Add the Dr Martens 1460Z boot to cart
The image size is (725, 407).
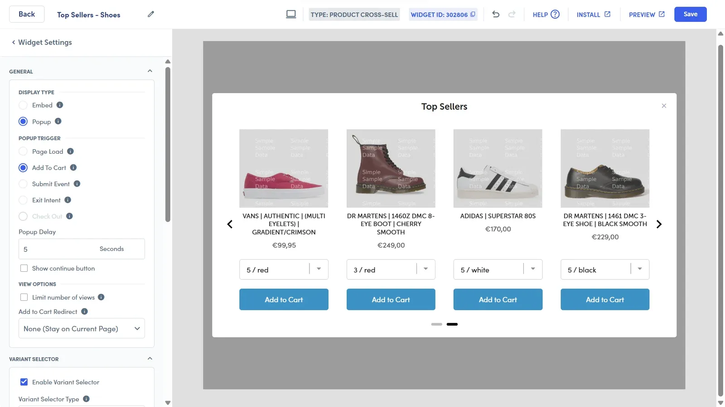point(391,299)
